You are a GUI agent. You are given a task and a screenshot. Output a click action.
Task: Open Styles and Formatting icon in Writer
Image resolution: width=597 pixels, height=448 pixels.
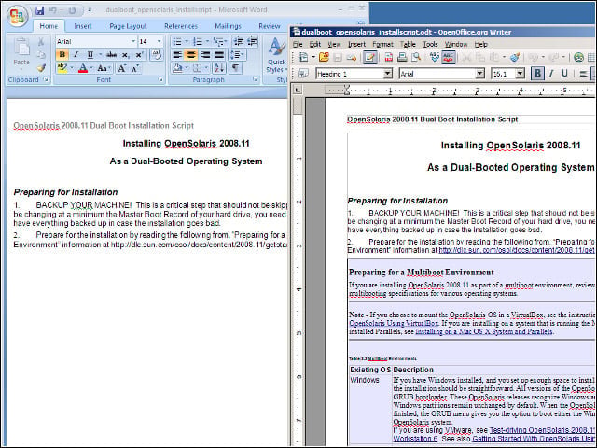tap(303, 74)
